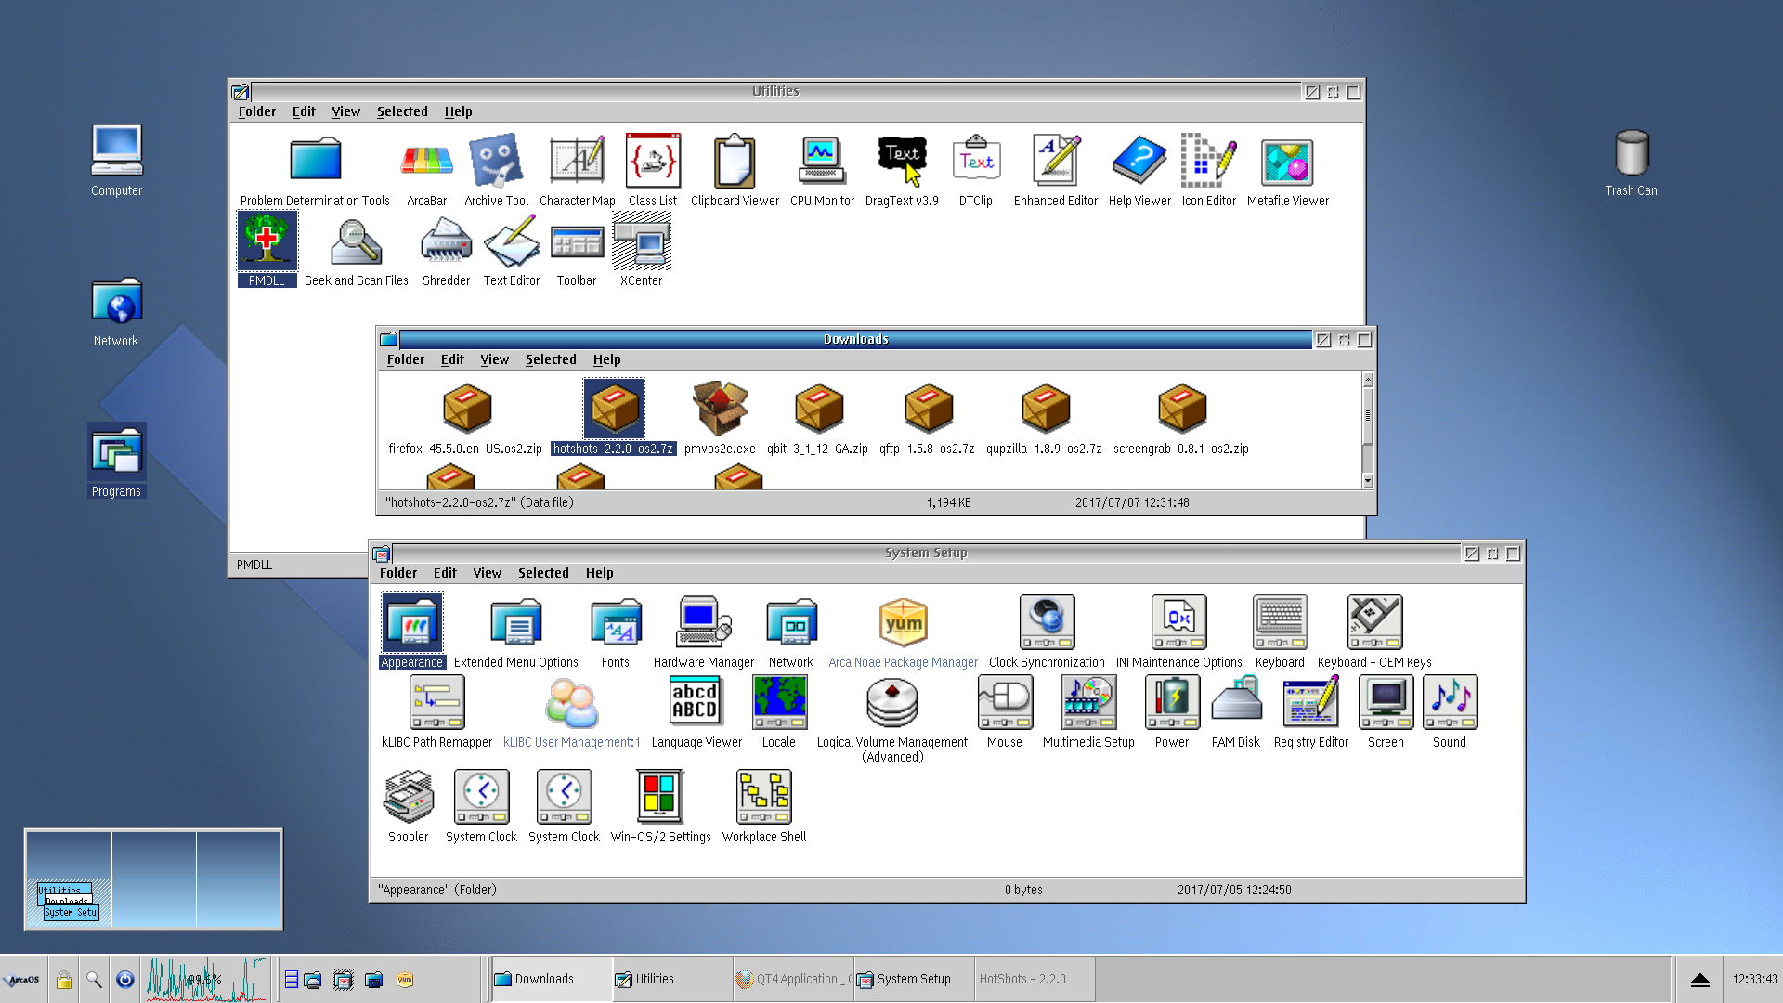Select the qupzilla-1.8.9-os2.7z package icon

[x=1045, y=409]
